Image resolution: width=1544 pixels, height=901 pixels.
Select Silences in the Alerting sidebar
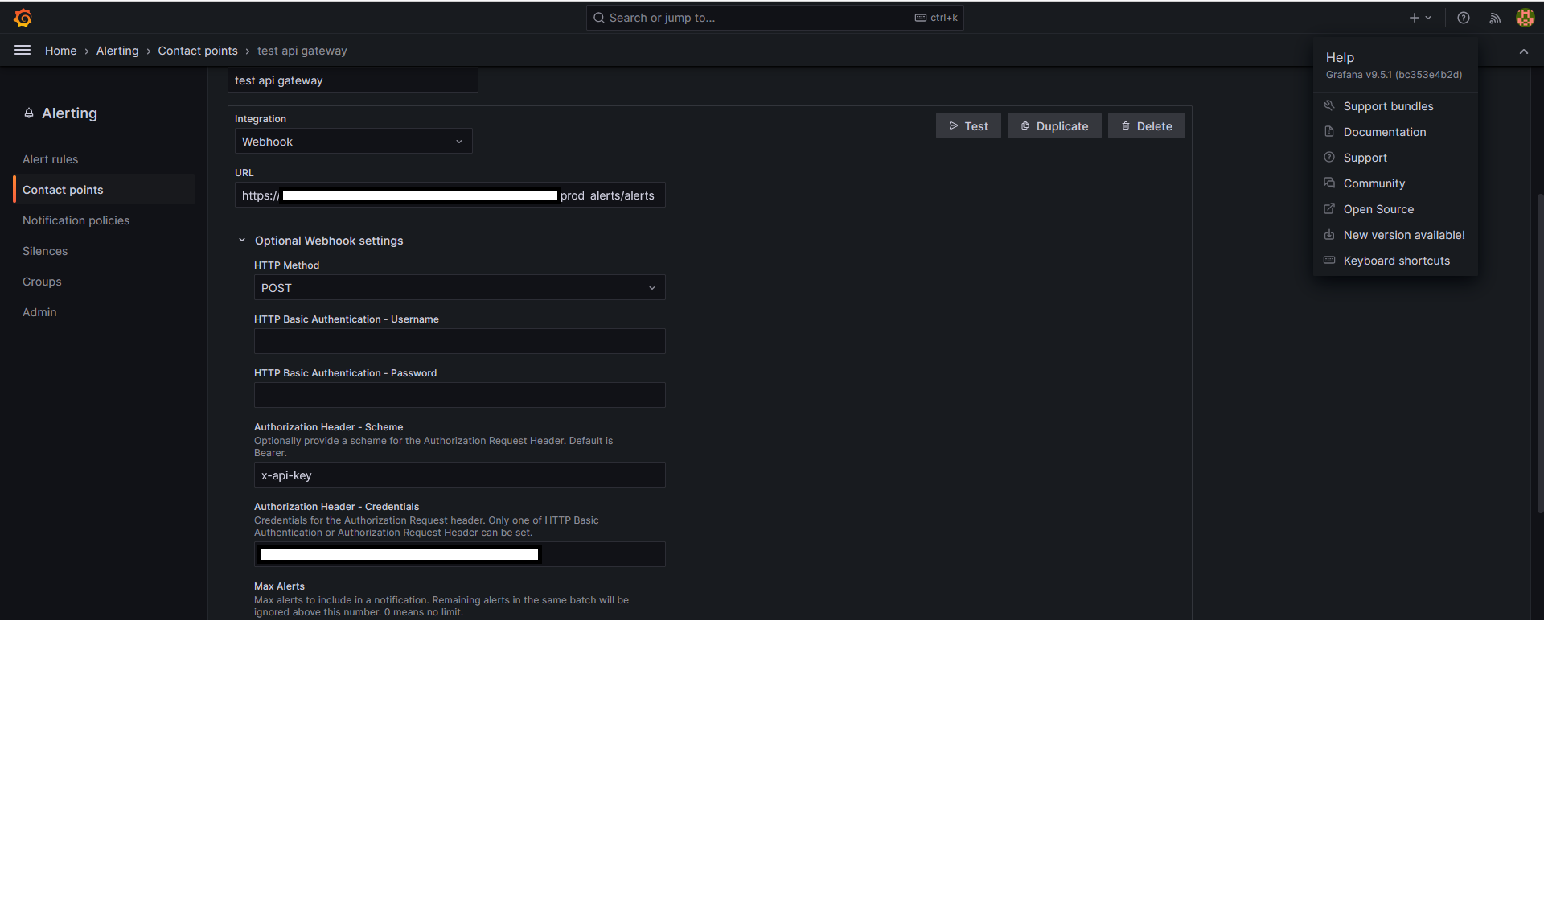tap(45, 251)
